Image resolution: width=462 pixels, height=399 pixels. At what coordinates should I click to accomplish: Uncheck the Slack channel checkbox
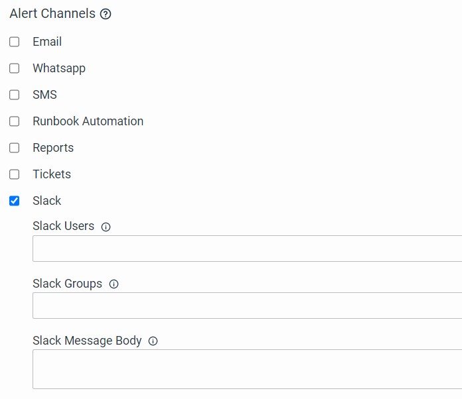tap(14, 201)
